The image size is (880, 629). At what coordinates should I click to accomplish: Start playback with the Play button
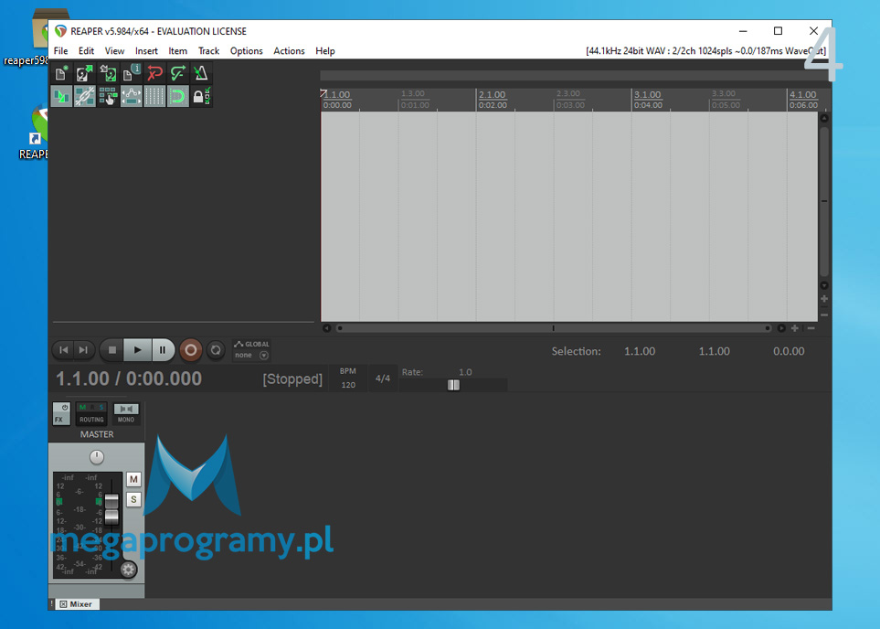pos(137,350)
